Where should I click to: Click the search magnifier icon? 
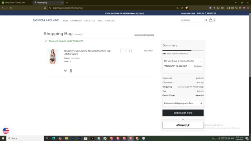pyautogui.click(x=206, y=20)
